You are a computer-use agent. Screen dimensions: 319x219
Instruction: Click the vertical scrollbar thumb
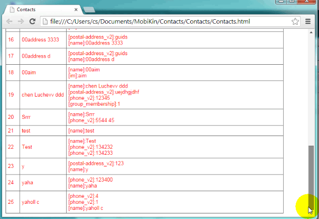click(x=311, y=179)
